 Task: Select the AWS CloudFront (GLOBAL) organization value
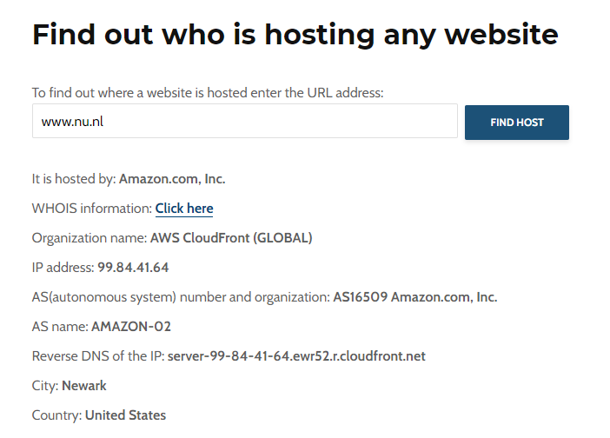click(231, 238)
